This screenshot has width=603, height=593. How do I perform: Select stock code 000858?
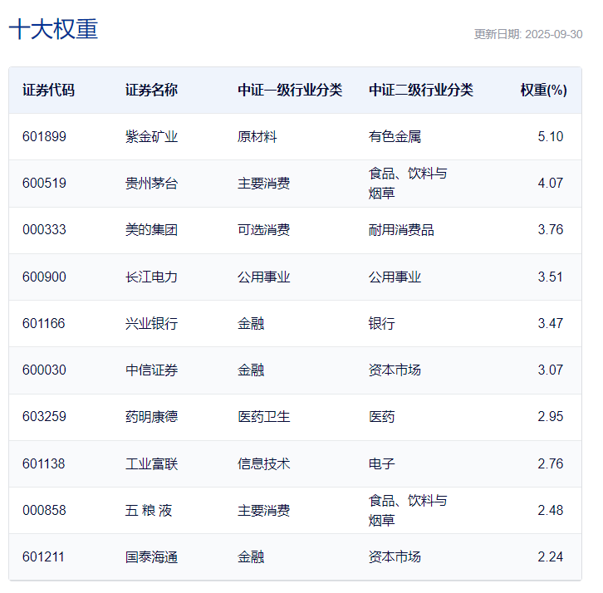(x=44, y=510)
